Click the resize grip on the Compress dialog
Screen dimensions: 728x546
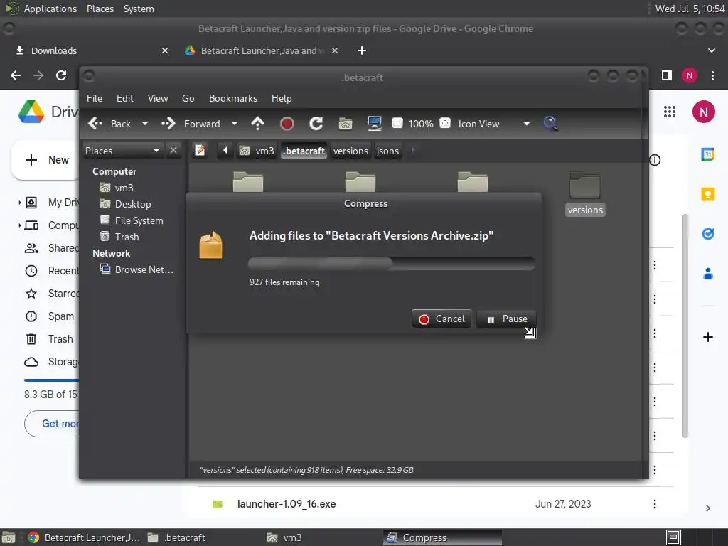tap(530, 333)
